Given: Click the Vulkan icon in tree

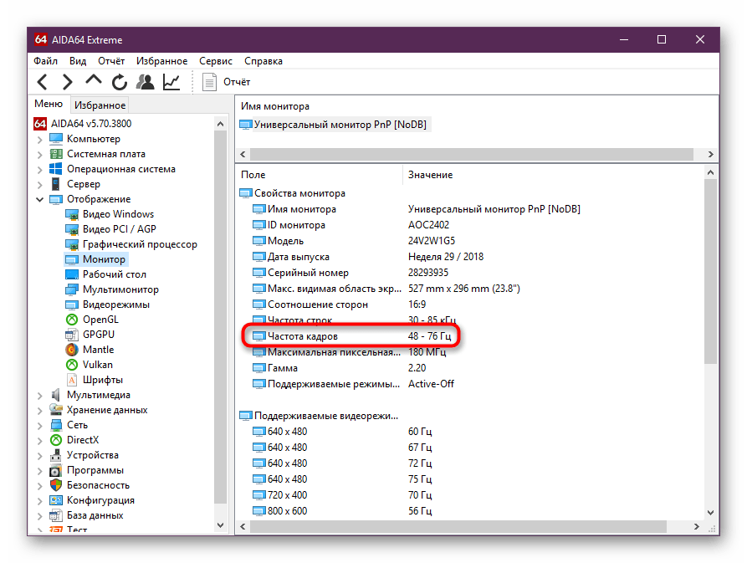Looking at the screenshot, I should (72, 365).
